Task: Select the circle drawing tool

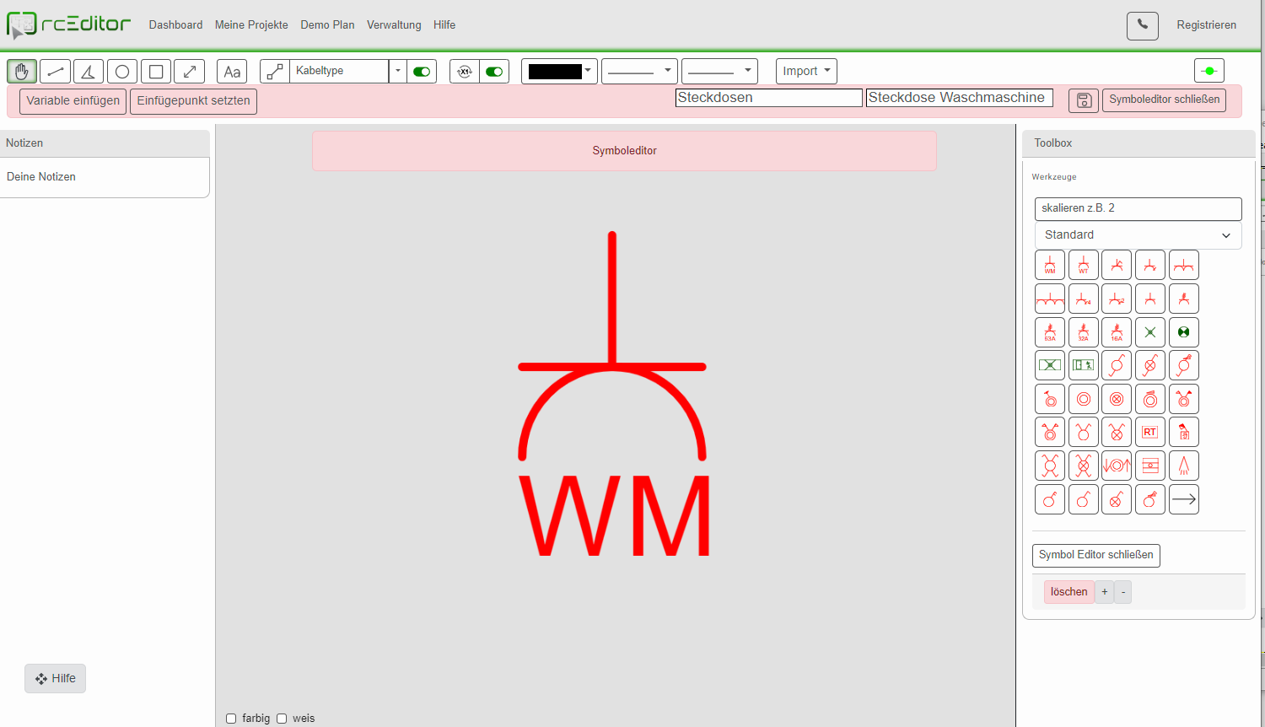Action: tap(121, 71)
